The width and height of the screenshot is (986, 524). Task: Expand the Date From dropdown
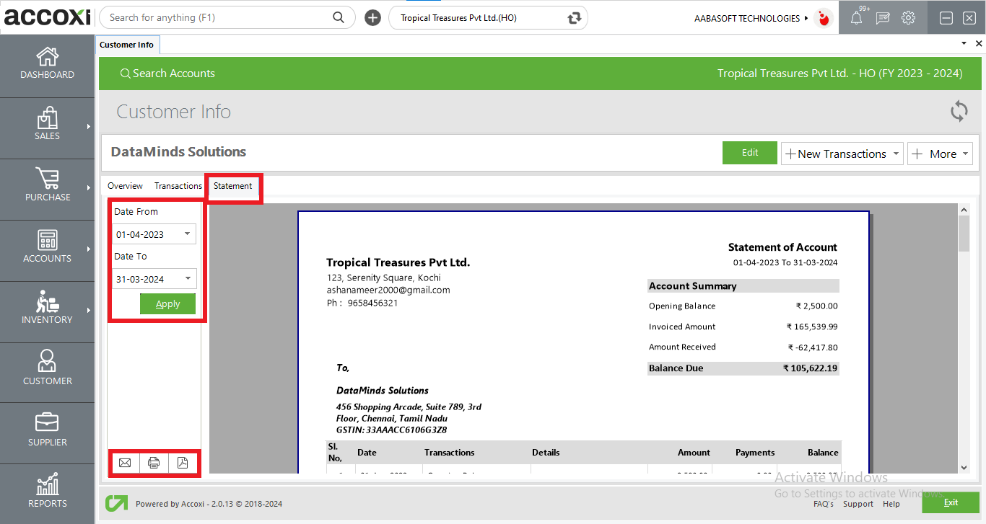point(188,234)
